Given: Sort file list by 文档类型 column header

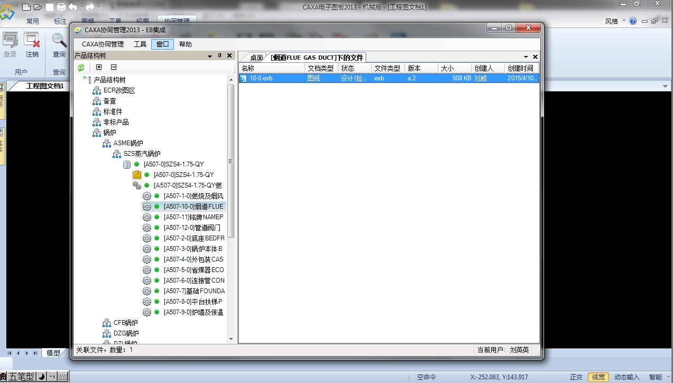Looking at the screenshot, I should 321,68.
